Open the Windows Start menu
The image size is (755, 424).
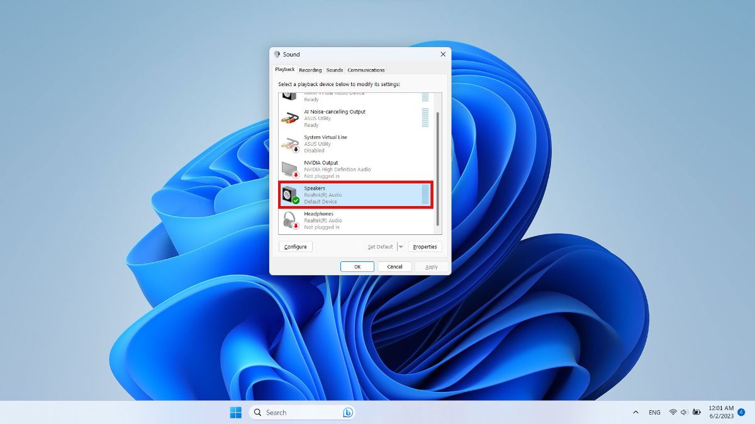pyautogui.click(x=235, y=413)
